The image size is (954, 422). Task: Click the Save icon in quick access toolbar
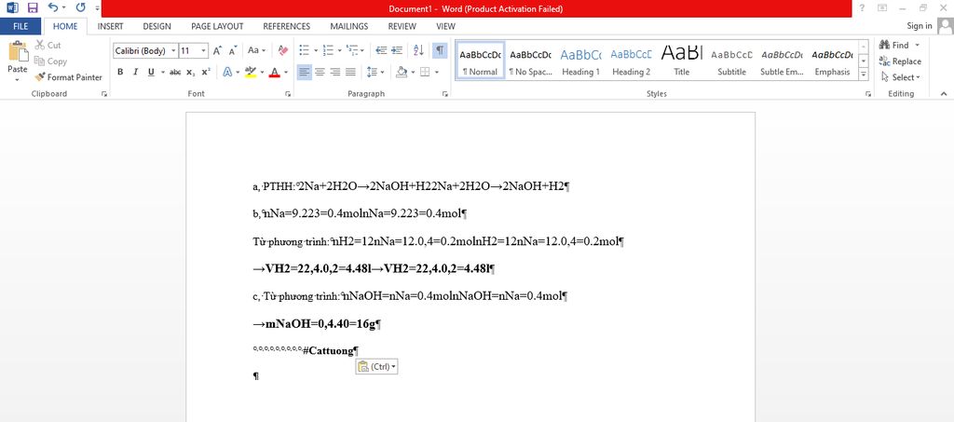coord(33,7)
